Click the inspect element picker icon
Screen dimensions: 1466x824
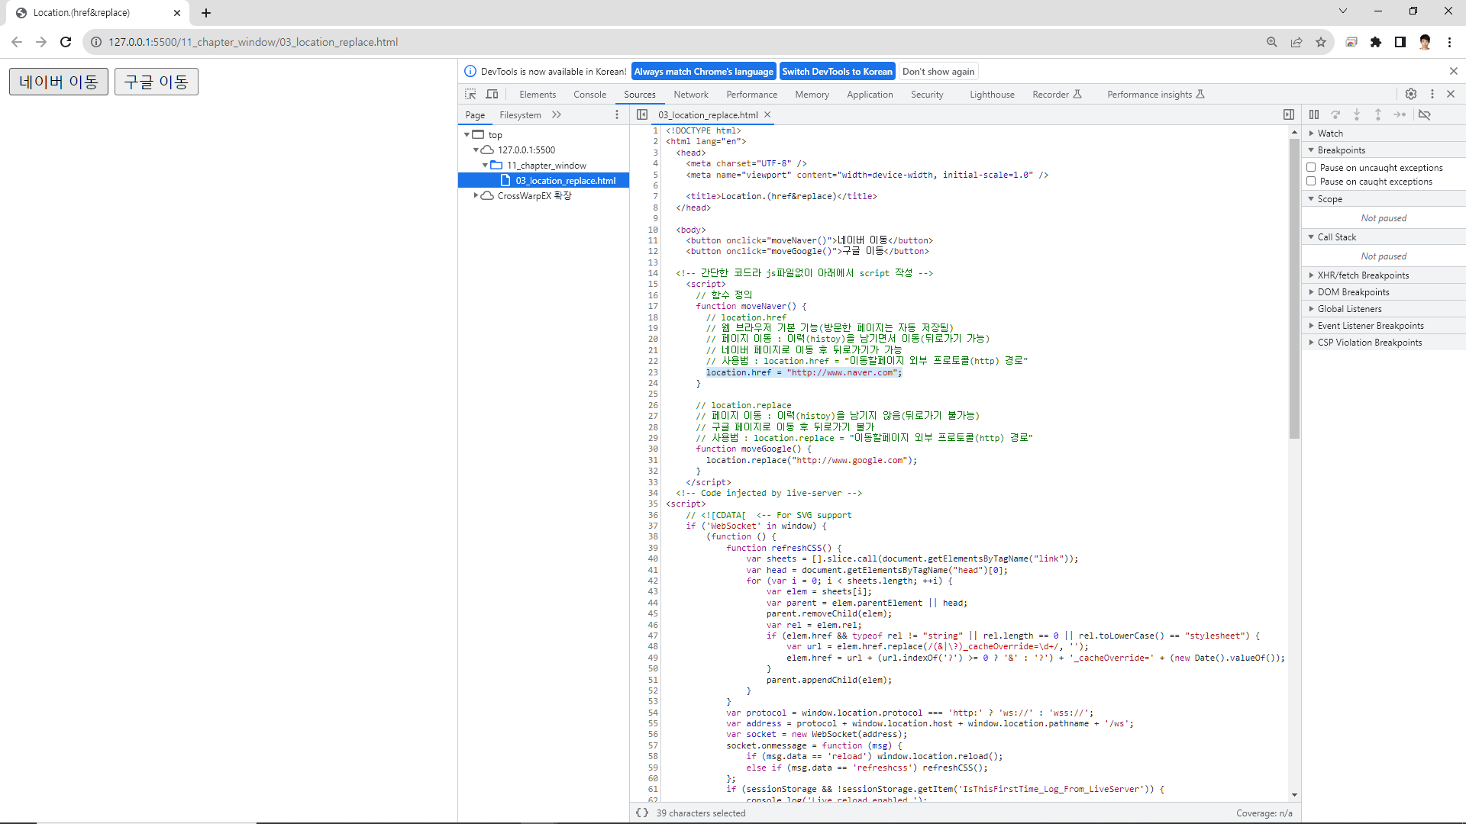pos(470,94)
